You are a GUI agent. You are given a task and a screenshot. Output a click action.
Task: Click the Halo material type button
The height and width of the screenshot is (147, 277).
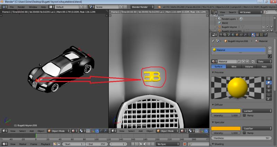(264, 66)
